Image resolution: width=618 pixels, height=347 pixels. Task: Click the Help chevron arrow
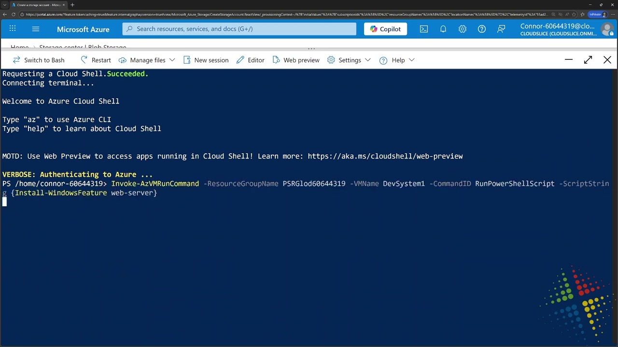point(412,60)
